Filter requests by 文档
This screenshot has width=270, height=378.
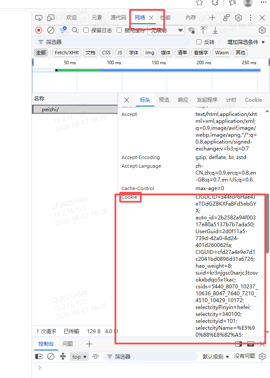click(90, 53)
